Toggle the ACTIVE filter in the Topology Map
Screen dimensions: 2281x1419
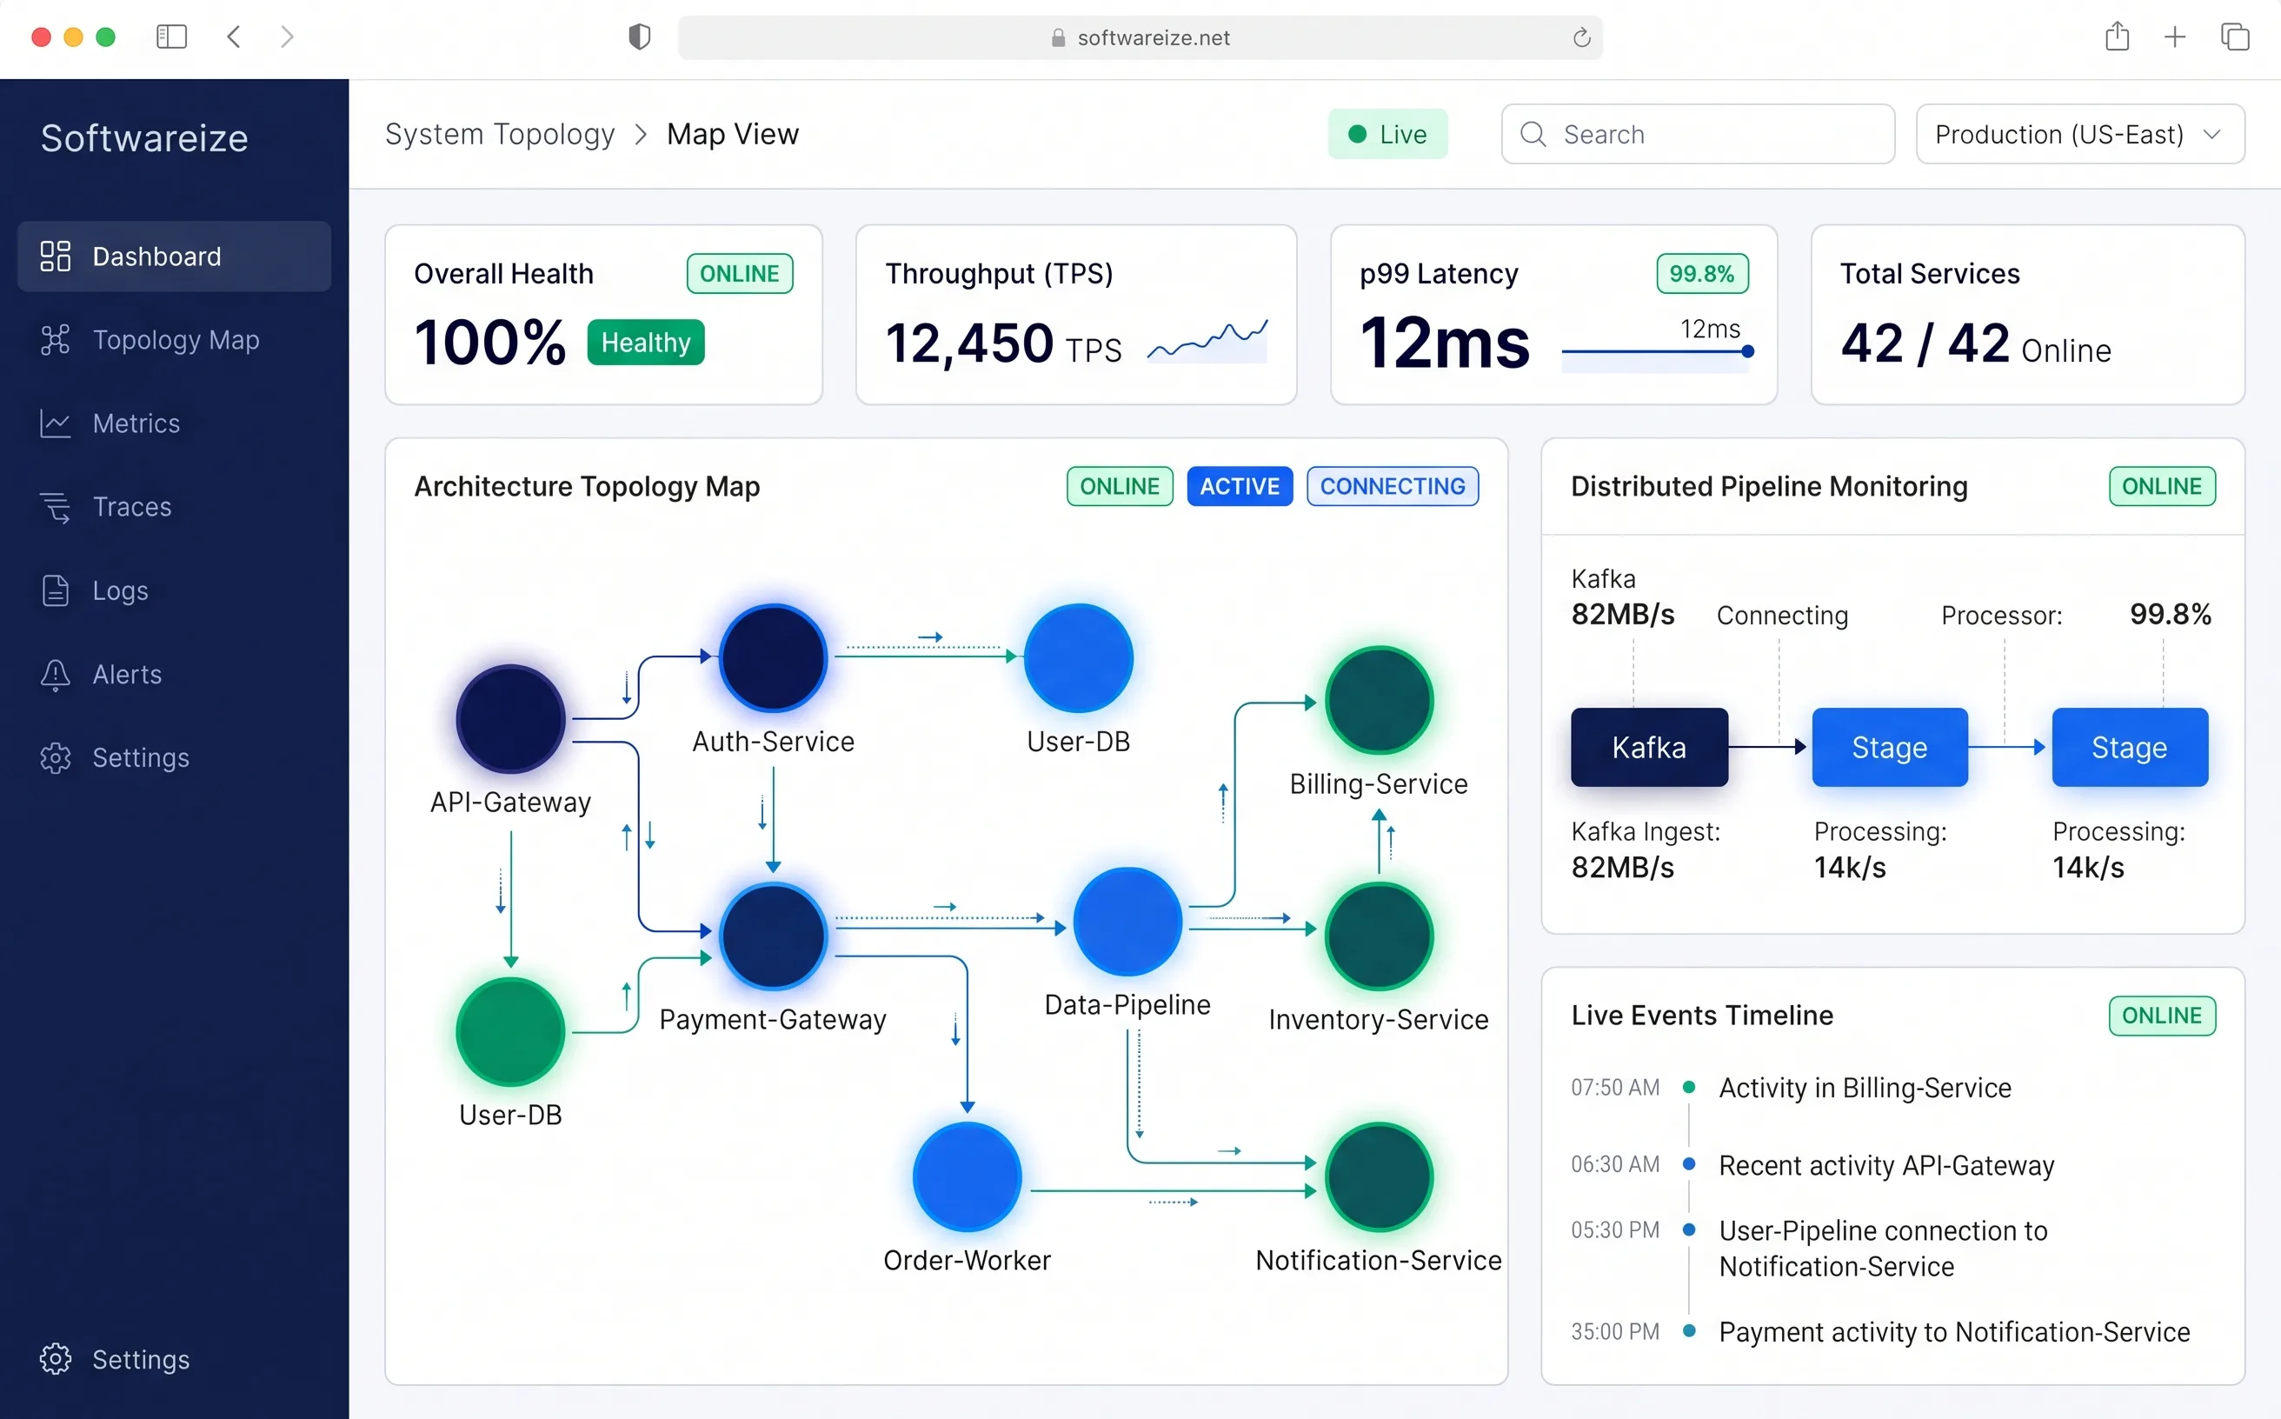click(1240, 486)
